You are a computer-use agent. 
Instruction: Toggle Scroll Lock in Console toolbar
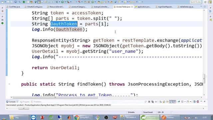164,102
